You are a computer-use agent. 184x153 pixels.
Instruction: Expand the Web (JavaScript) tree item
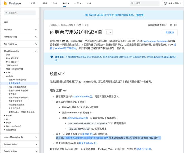point(4,126)
